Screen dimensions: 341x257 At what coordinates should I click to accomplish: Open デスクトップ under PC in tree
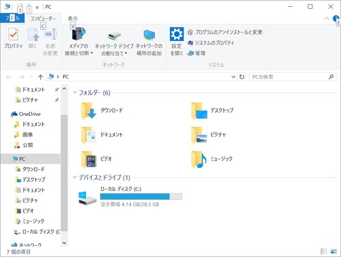30,179
